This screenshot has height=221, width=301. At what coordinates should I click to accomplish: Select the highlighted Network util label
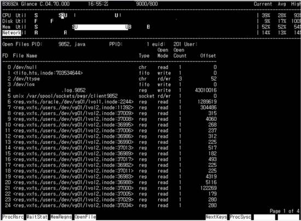(x=11, y=33)
